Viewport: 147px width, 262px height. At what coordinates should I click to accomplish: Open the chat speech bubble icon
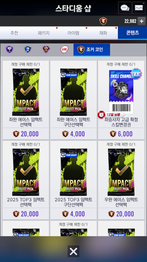pyautogui.click(x=125, y=8)
